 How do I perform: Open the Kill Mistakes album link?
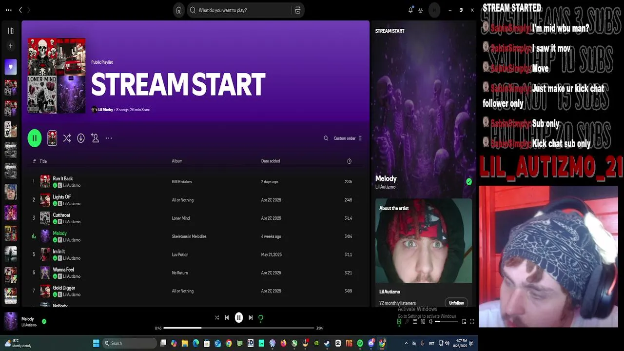(x=182, y=182)
